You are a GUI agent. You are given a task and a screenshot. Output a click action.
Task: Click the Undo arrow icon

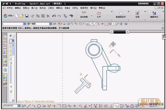click(x=54, y=16)
